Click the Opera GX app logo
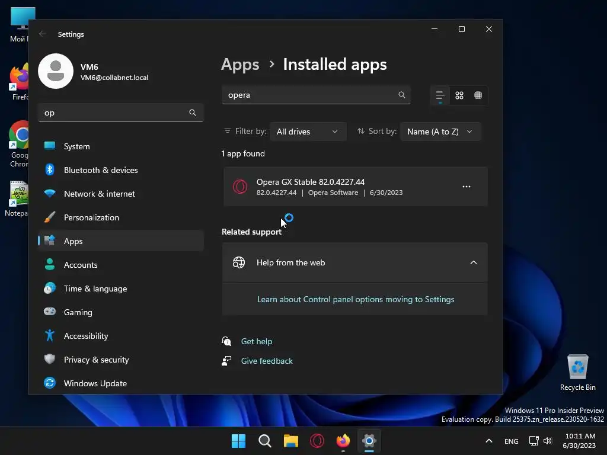The width and height of the screenshot is (607, 455). 240,187
